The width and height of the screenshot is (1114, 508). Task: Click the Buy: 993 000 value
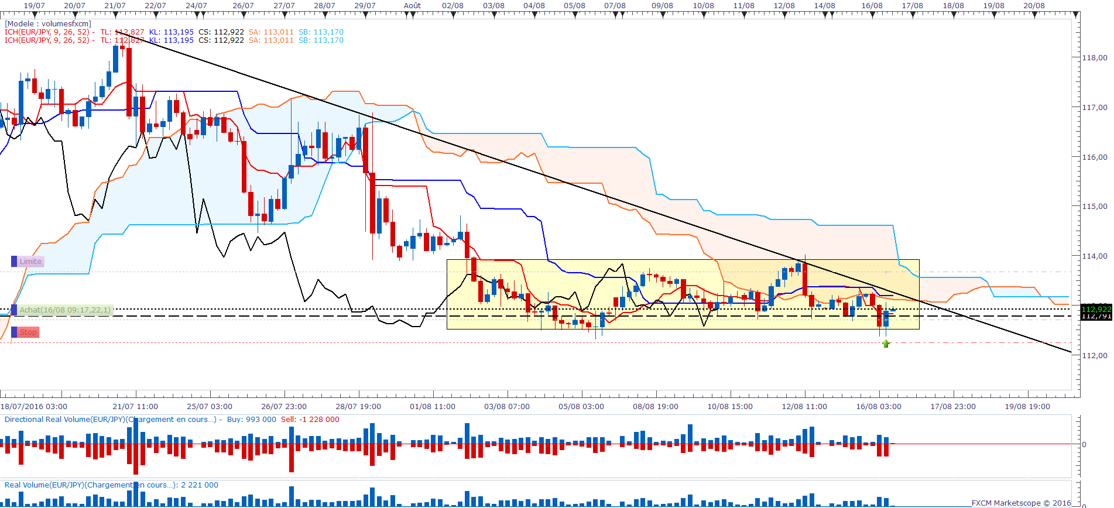point(252,420)
